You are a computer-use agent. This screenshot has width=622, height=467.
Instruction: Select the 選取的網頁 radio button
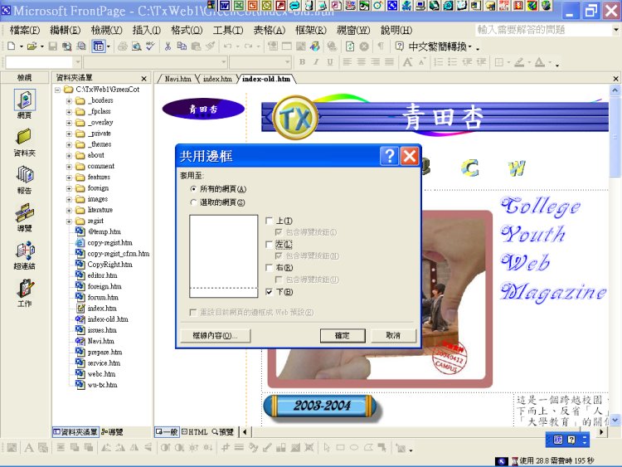(194, 202)
